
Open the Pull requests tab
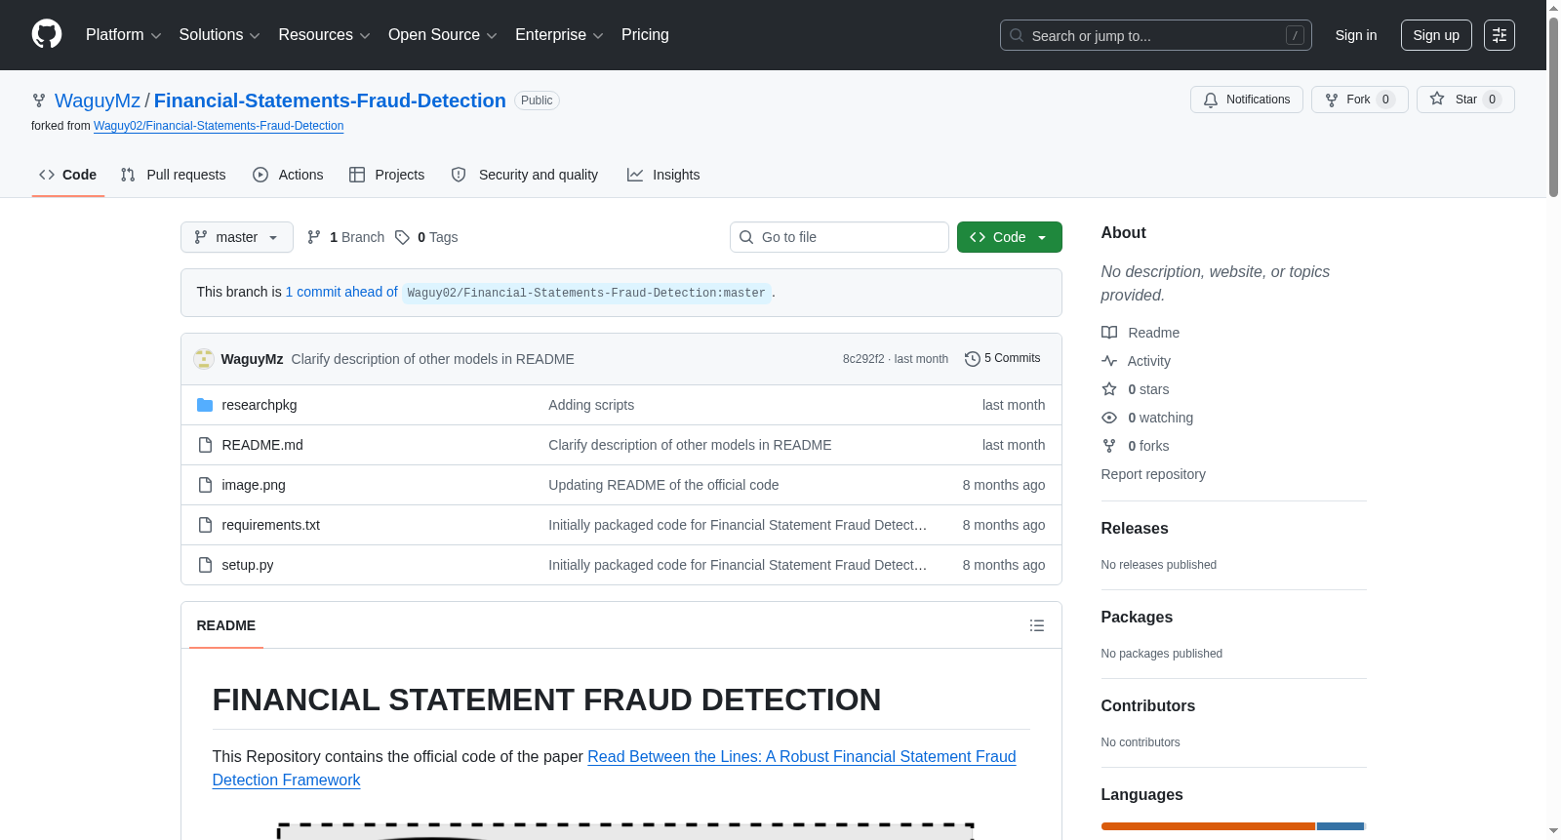(x=173, y=175)
